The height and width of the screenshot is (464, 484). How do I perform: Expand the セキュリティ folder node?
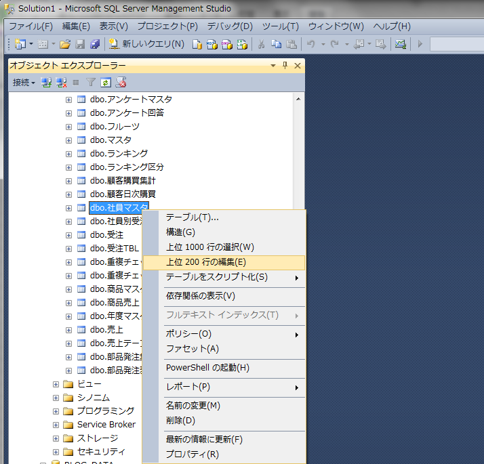click(56, 452)
